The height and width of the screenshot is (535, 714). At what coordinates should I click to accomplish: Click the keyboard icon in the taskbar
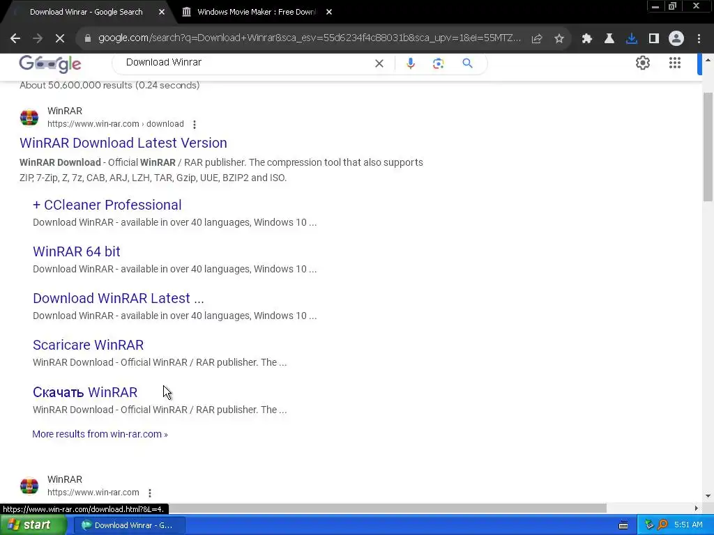point(623,525)
